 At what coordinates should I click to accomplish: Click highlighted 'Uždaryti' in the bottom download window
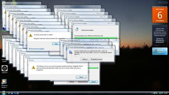point(93,82)
